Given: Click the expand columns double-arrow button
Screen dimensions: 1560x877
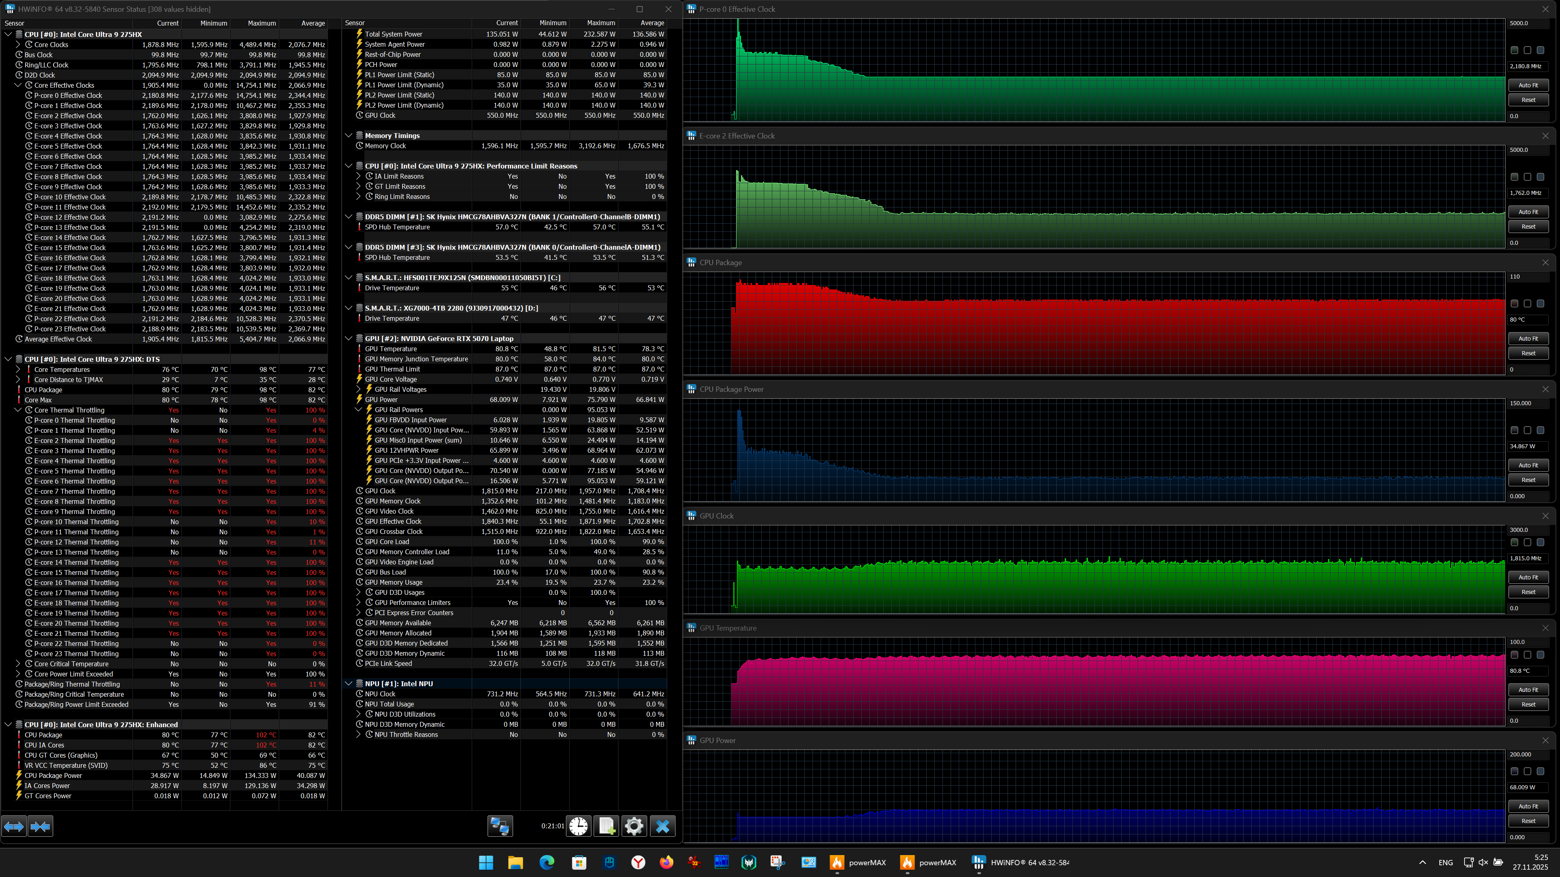Looking at the screenshot, I should [x=14, y=826].
